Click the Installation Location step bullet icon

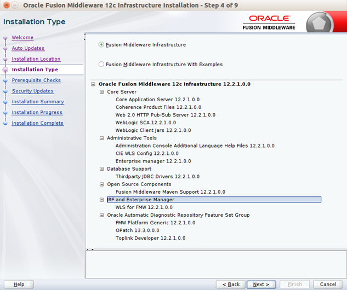5,59
